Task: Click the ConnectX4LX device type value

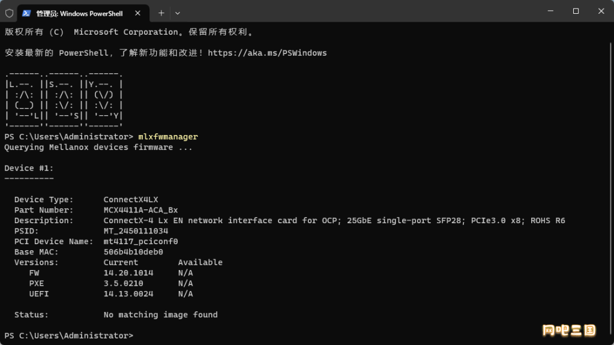Action: tap(131, 200)
